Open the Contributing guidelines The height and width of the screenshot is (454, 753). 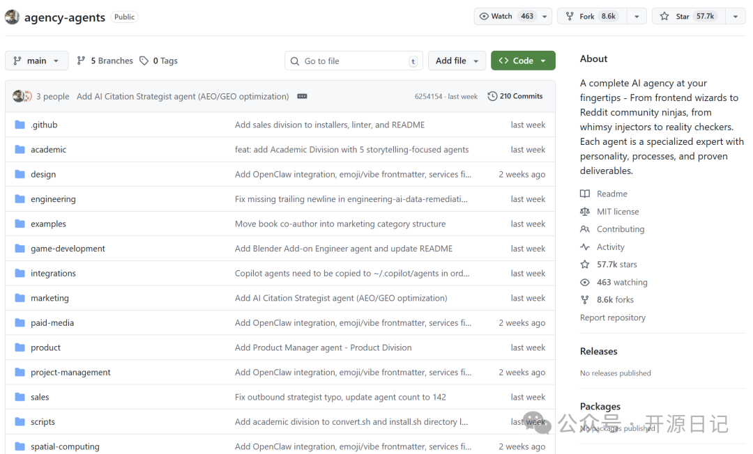point(621,228)
